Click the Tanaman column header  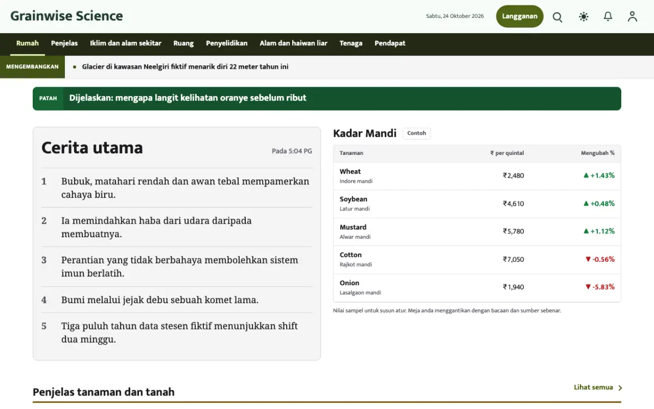352,153
